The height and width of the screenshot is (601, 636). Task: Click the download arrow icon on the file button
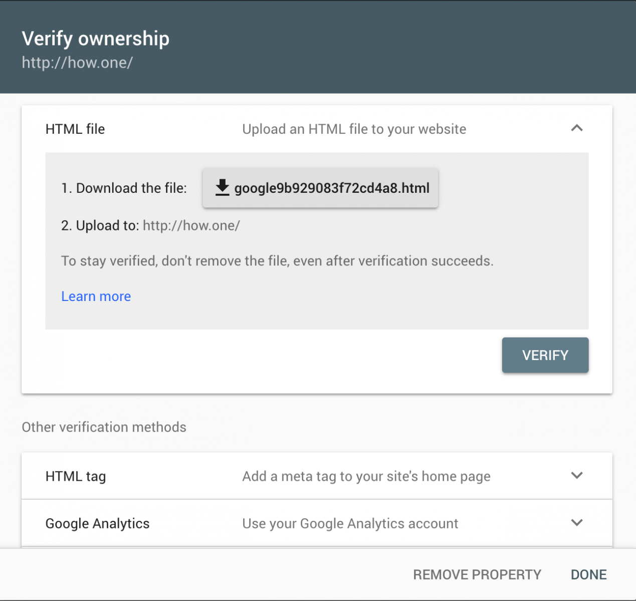pyautogui.click(x=222, y=188)
